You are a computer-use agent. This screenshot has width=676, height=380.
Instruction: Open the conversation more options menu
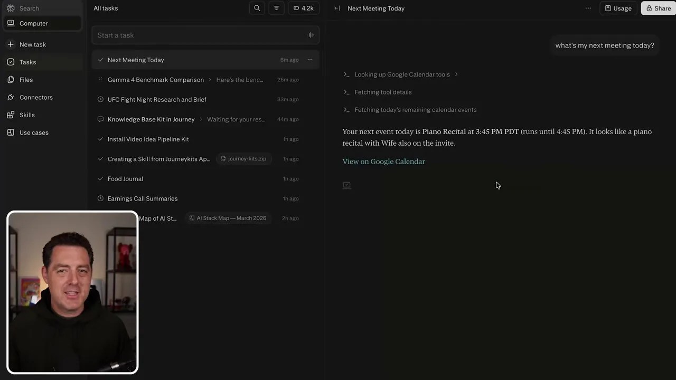click(588, 8)
